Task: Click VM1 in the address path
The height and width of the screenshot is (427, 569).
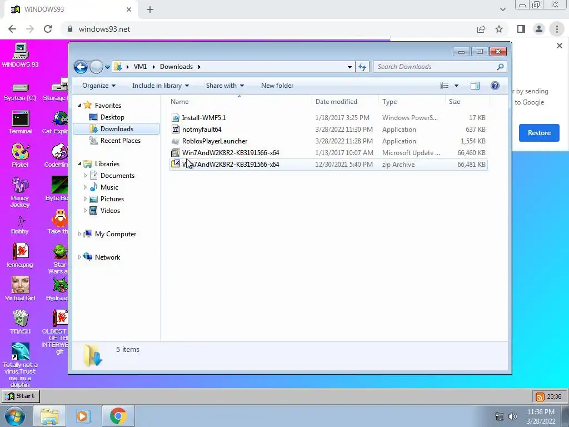Action: tap(140, 67)
